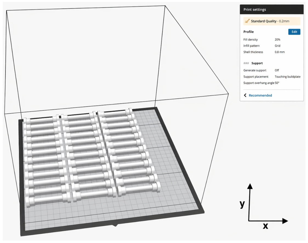Image resolution: width=308 pixels, height=243 pixels.
Task: Click the x axis arrow head
Action: coord(285,221)
